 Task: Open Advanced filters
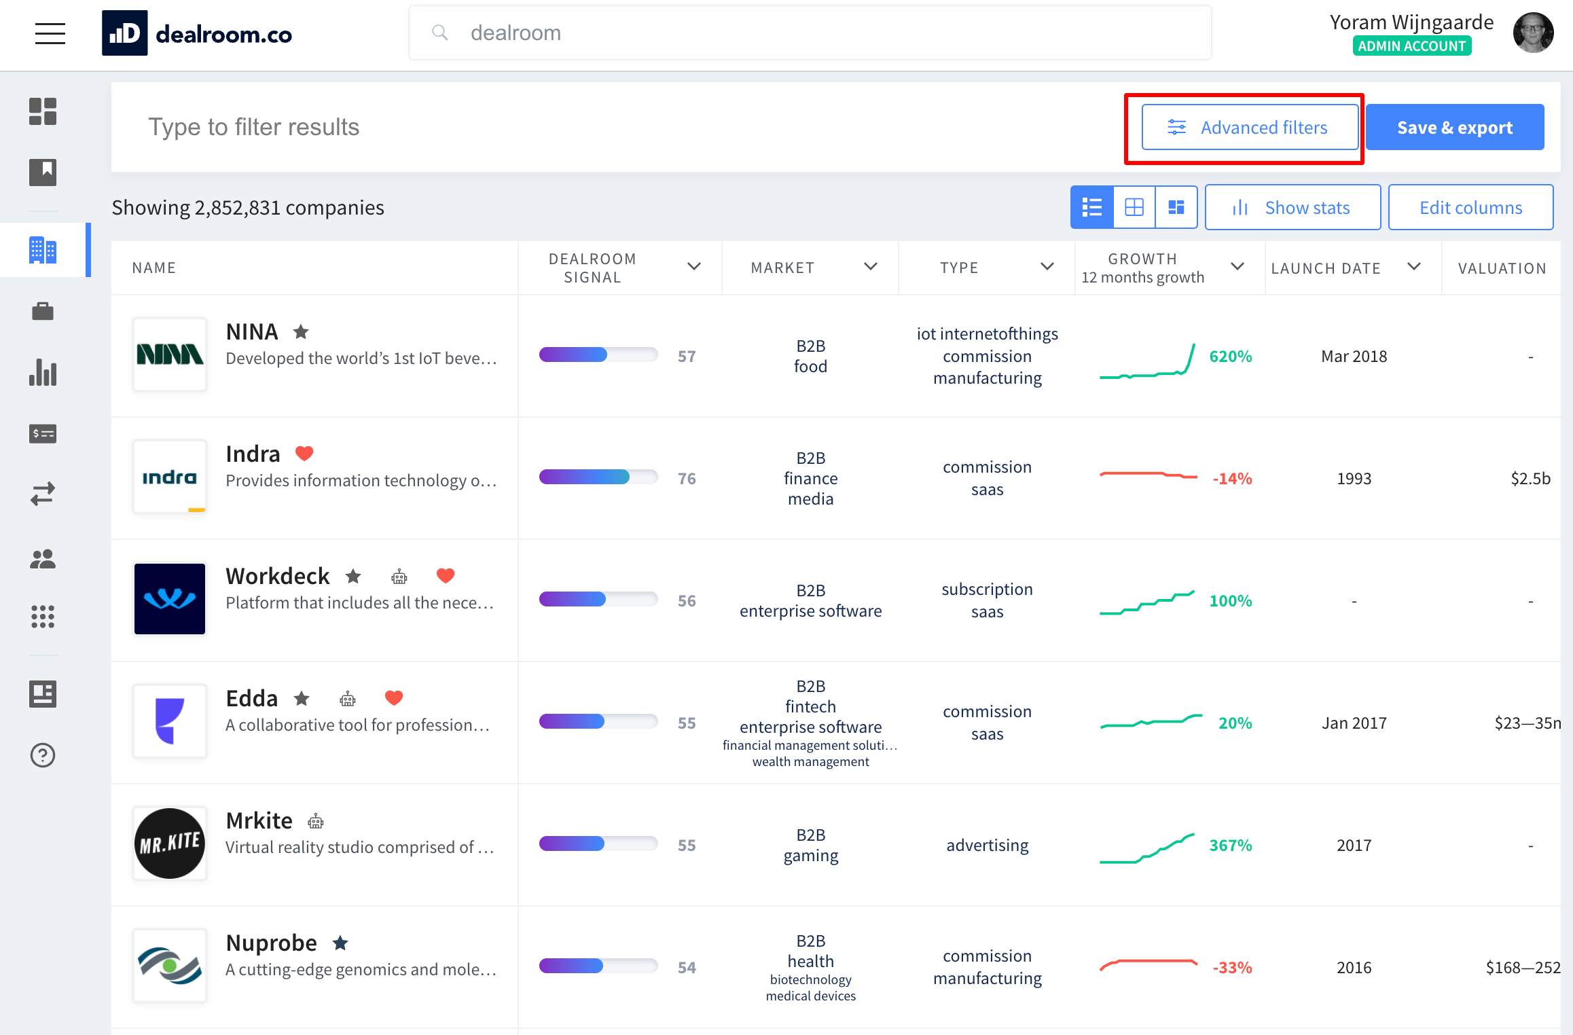(1250, 127)
